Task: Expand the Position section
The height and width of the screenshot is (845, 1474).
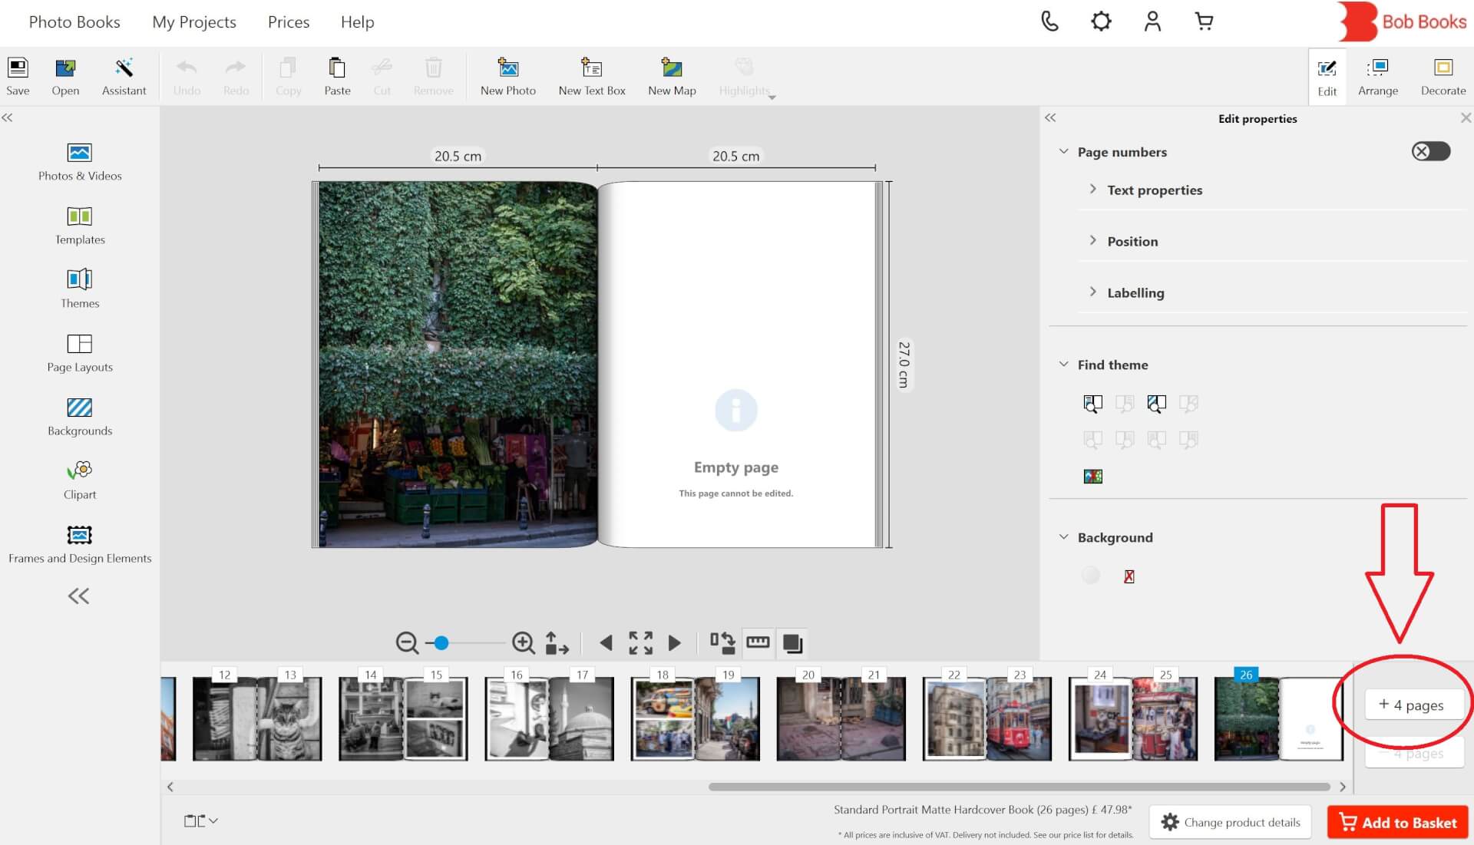Action: point(1092,241)
